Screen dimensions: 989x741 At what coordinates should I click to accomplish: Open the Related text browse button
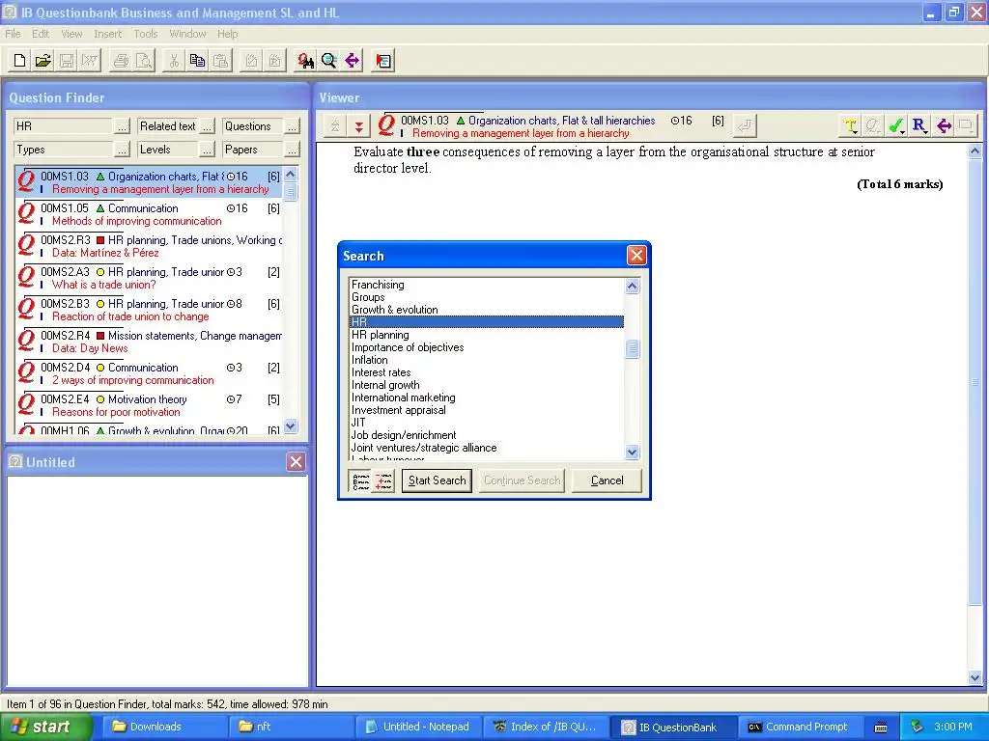tap(207, 126)
